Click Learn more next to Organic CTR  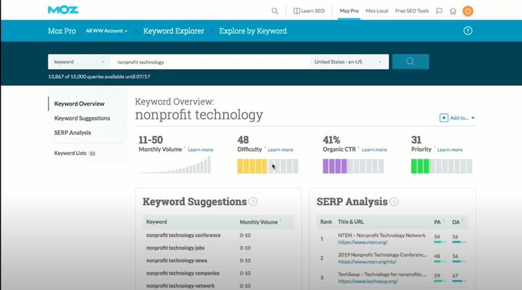[374, 150]
